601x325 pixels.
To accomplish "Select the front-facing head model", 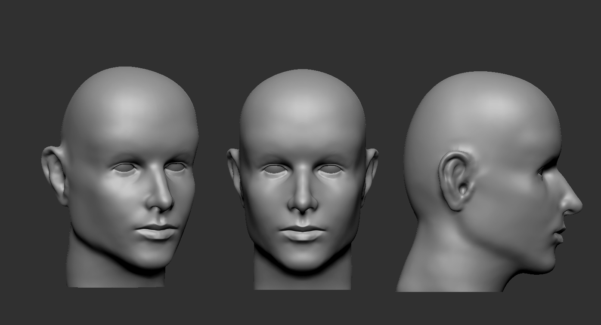I will coord(303,179).
